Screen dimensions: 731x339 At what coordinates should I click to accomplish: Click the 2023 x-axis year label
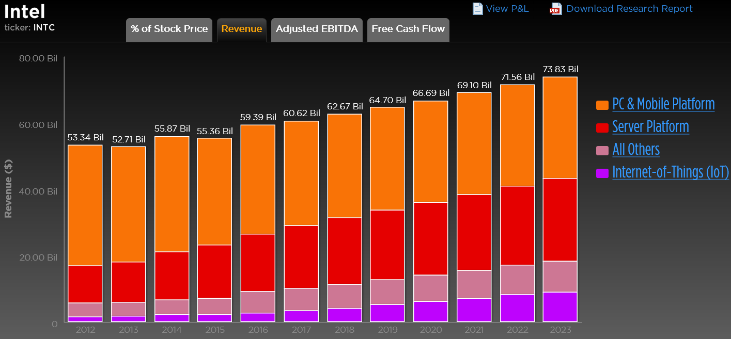tap(560, 330)
